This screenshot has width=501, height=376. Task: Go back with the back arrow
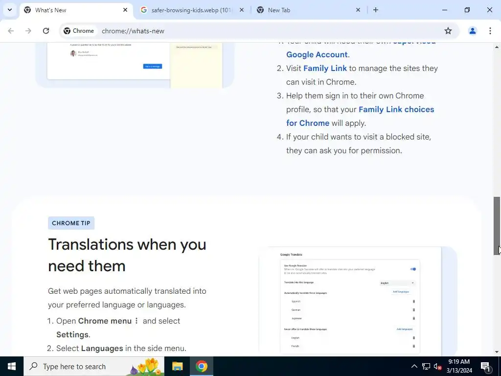pos(11,31)
